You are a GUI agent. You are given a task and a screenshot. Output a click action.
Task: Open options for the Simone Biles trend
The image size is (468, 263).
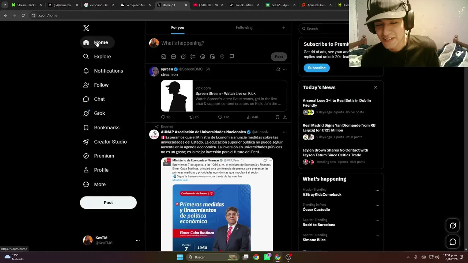[377, 236]
